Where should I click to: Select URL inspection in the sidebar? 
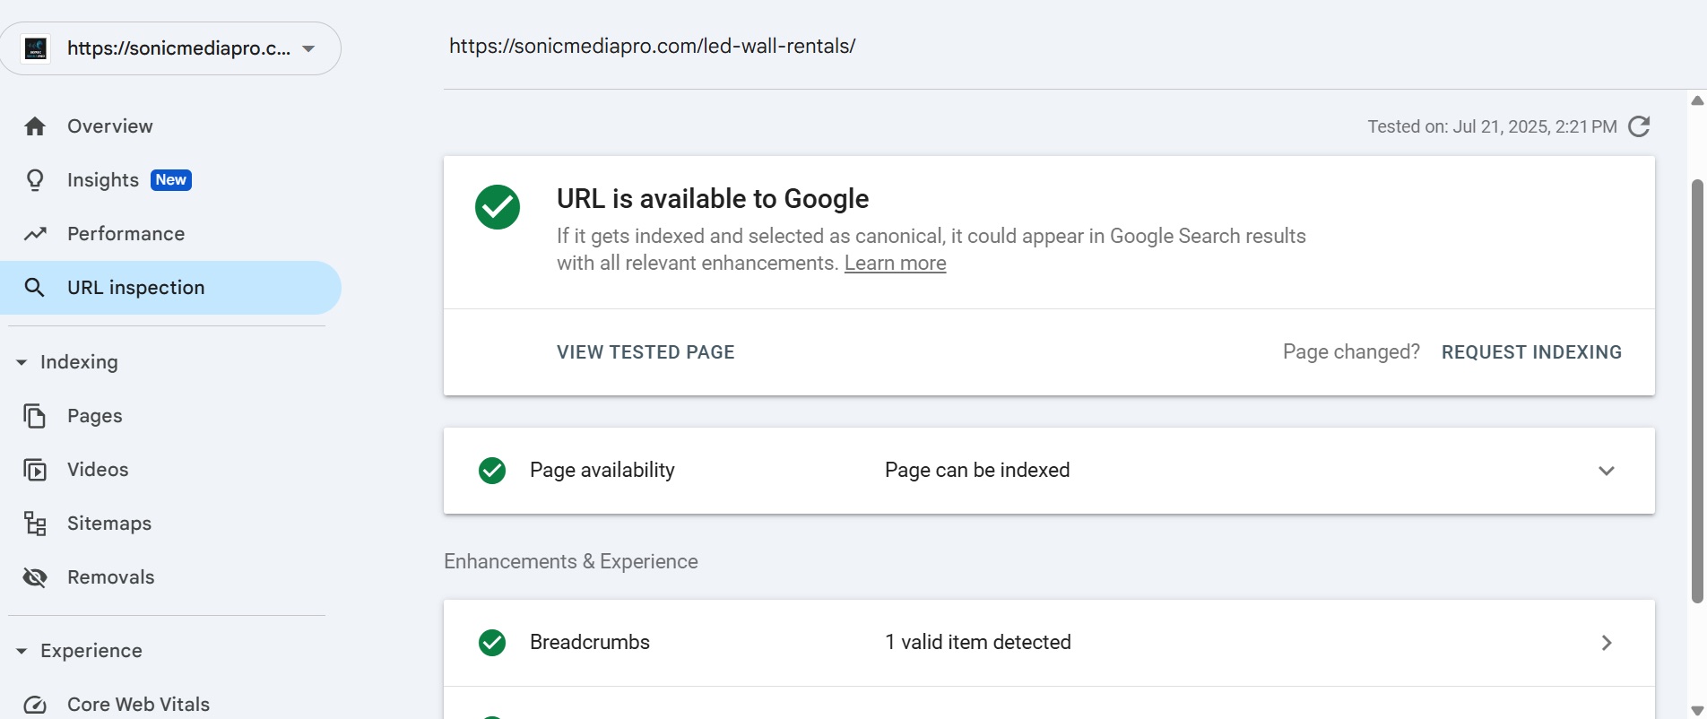point(170,288)
